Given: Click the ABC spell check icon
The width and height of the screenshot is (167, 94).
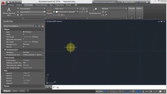Looking at the screenshot, I should (x=18, y=9).
